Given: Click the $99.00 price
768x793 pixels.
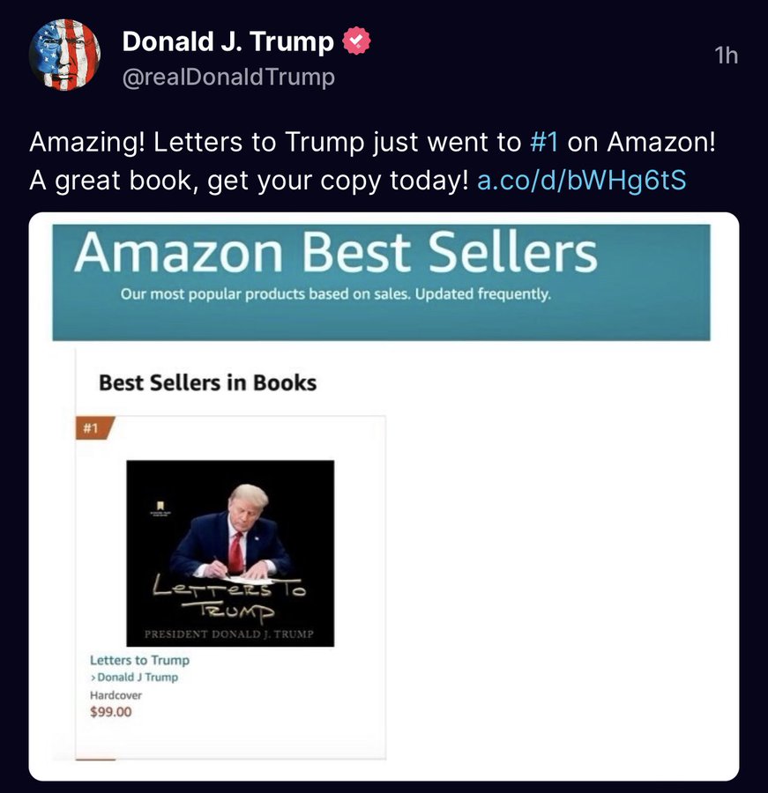Looking at the screenshot, I should [111, 712].
